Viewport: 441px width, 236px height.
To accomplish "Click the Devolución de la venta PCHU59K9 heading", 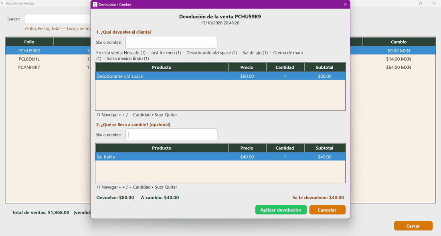I will (220, 16).
